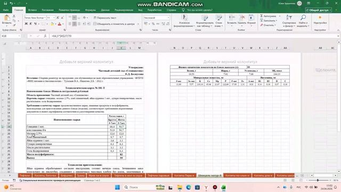Click the Edge browser taskbar icon
The image size is (341, 192).
[189, 187]
